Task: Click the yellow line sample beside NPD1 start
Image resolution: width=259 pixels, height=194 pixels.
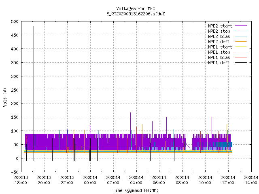Action: tap(241, 47)
